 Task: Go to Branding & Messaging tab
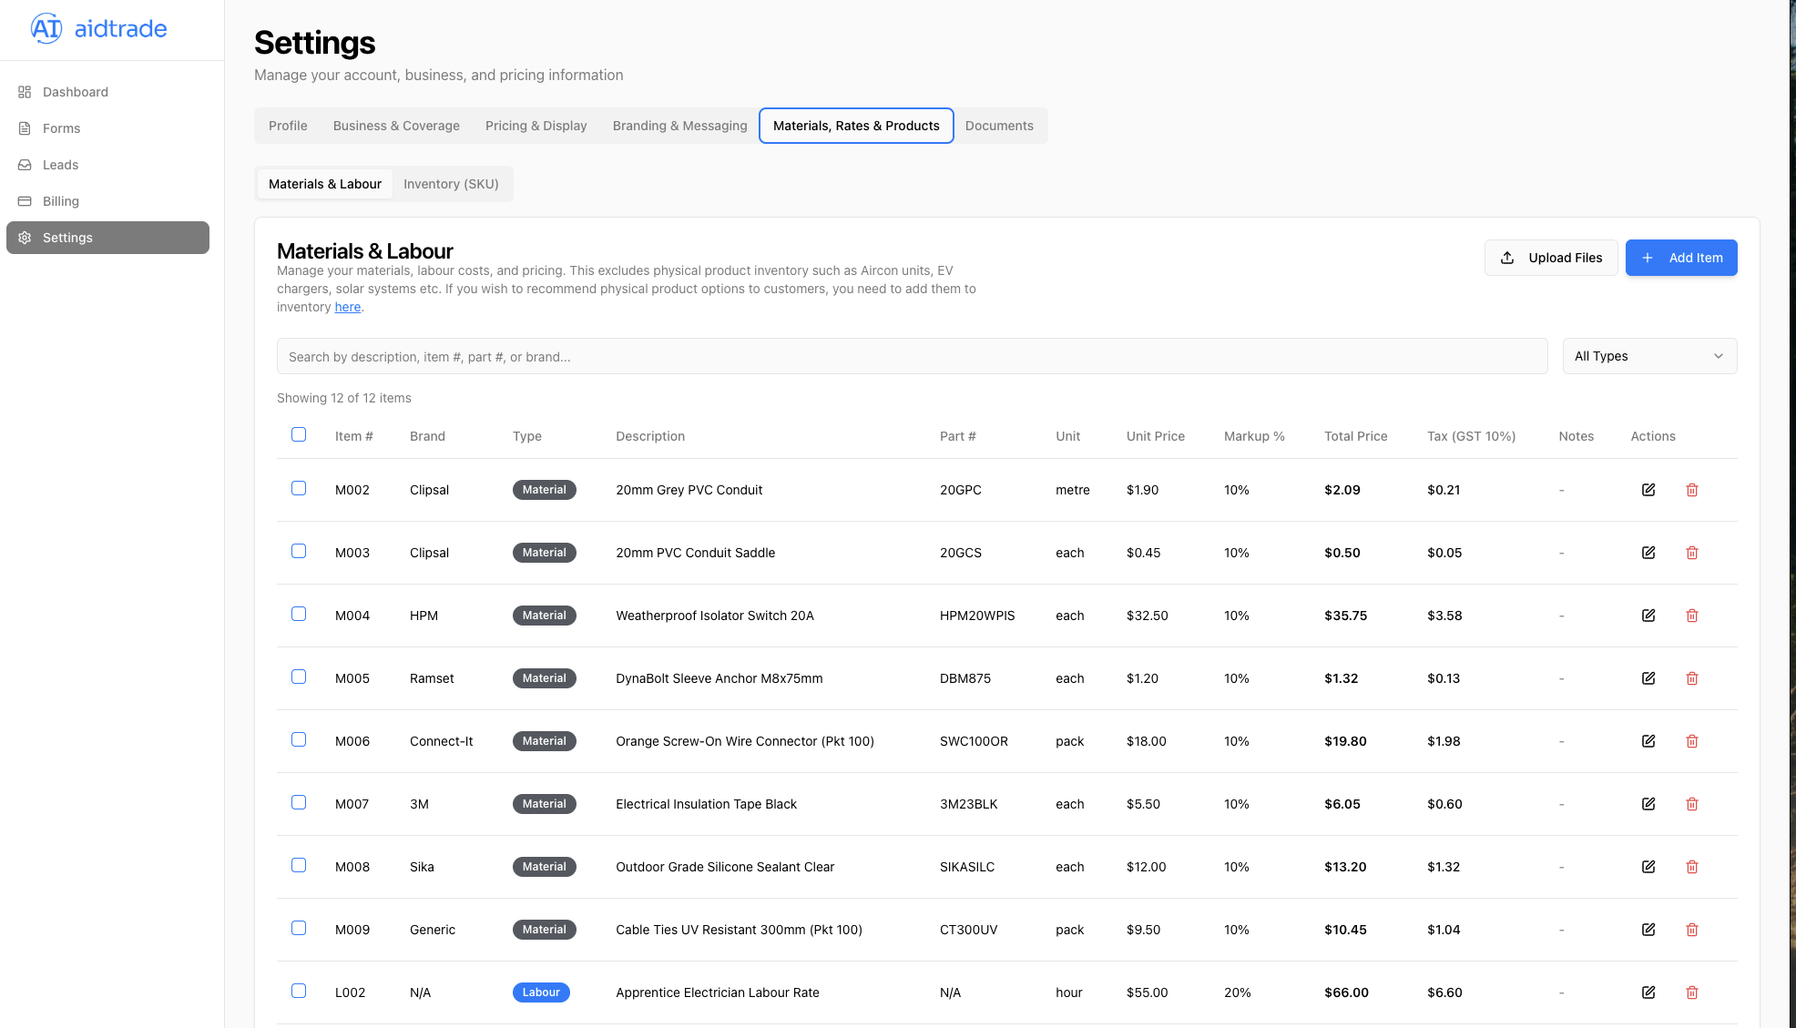point(679,126)
